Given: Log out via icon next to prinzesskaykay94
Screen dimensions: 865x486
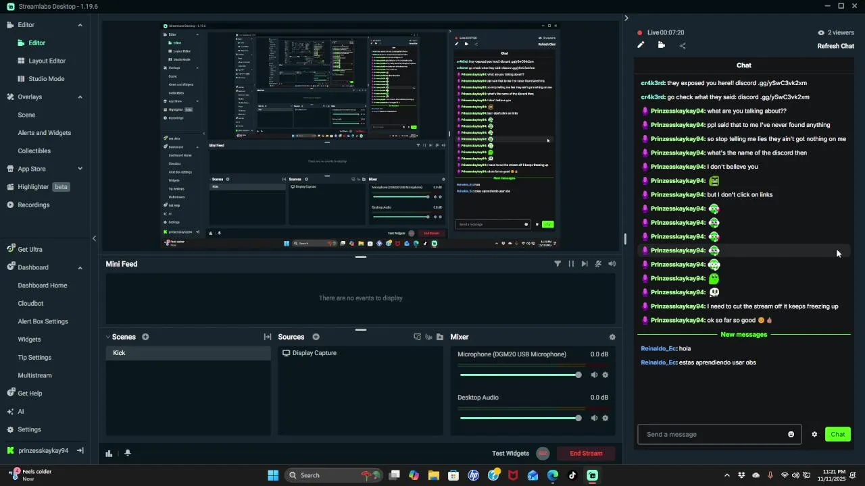Looking at the screenshot, I should tap(80, 451).
